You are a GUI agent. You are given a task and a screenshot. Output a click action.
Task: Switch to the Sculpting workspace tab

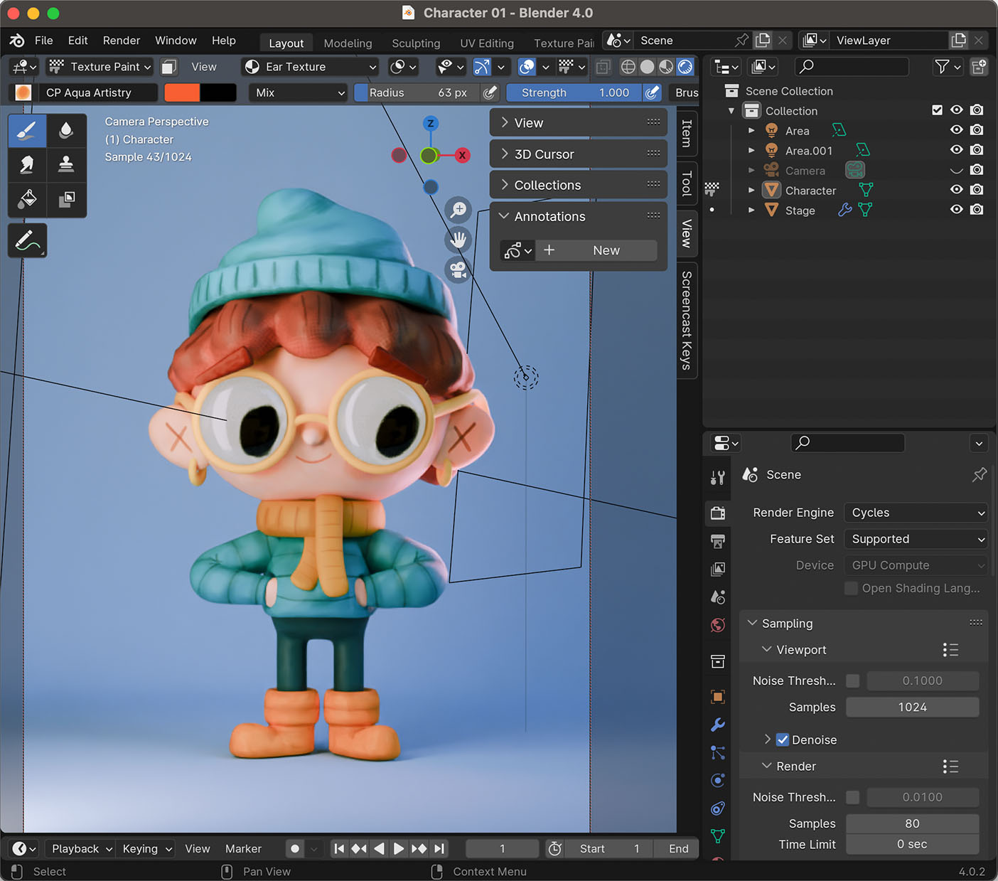click(416, 43)
